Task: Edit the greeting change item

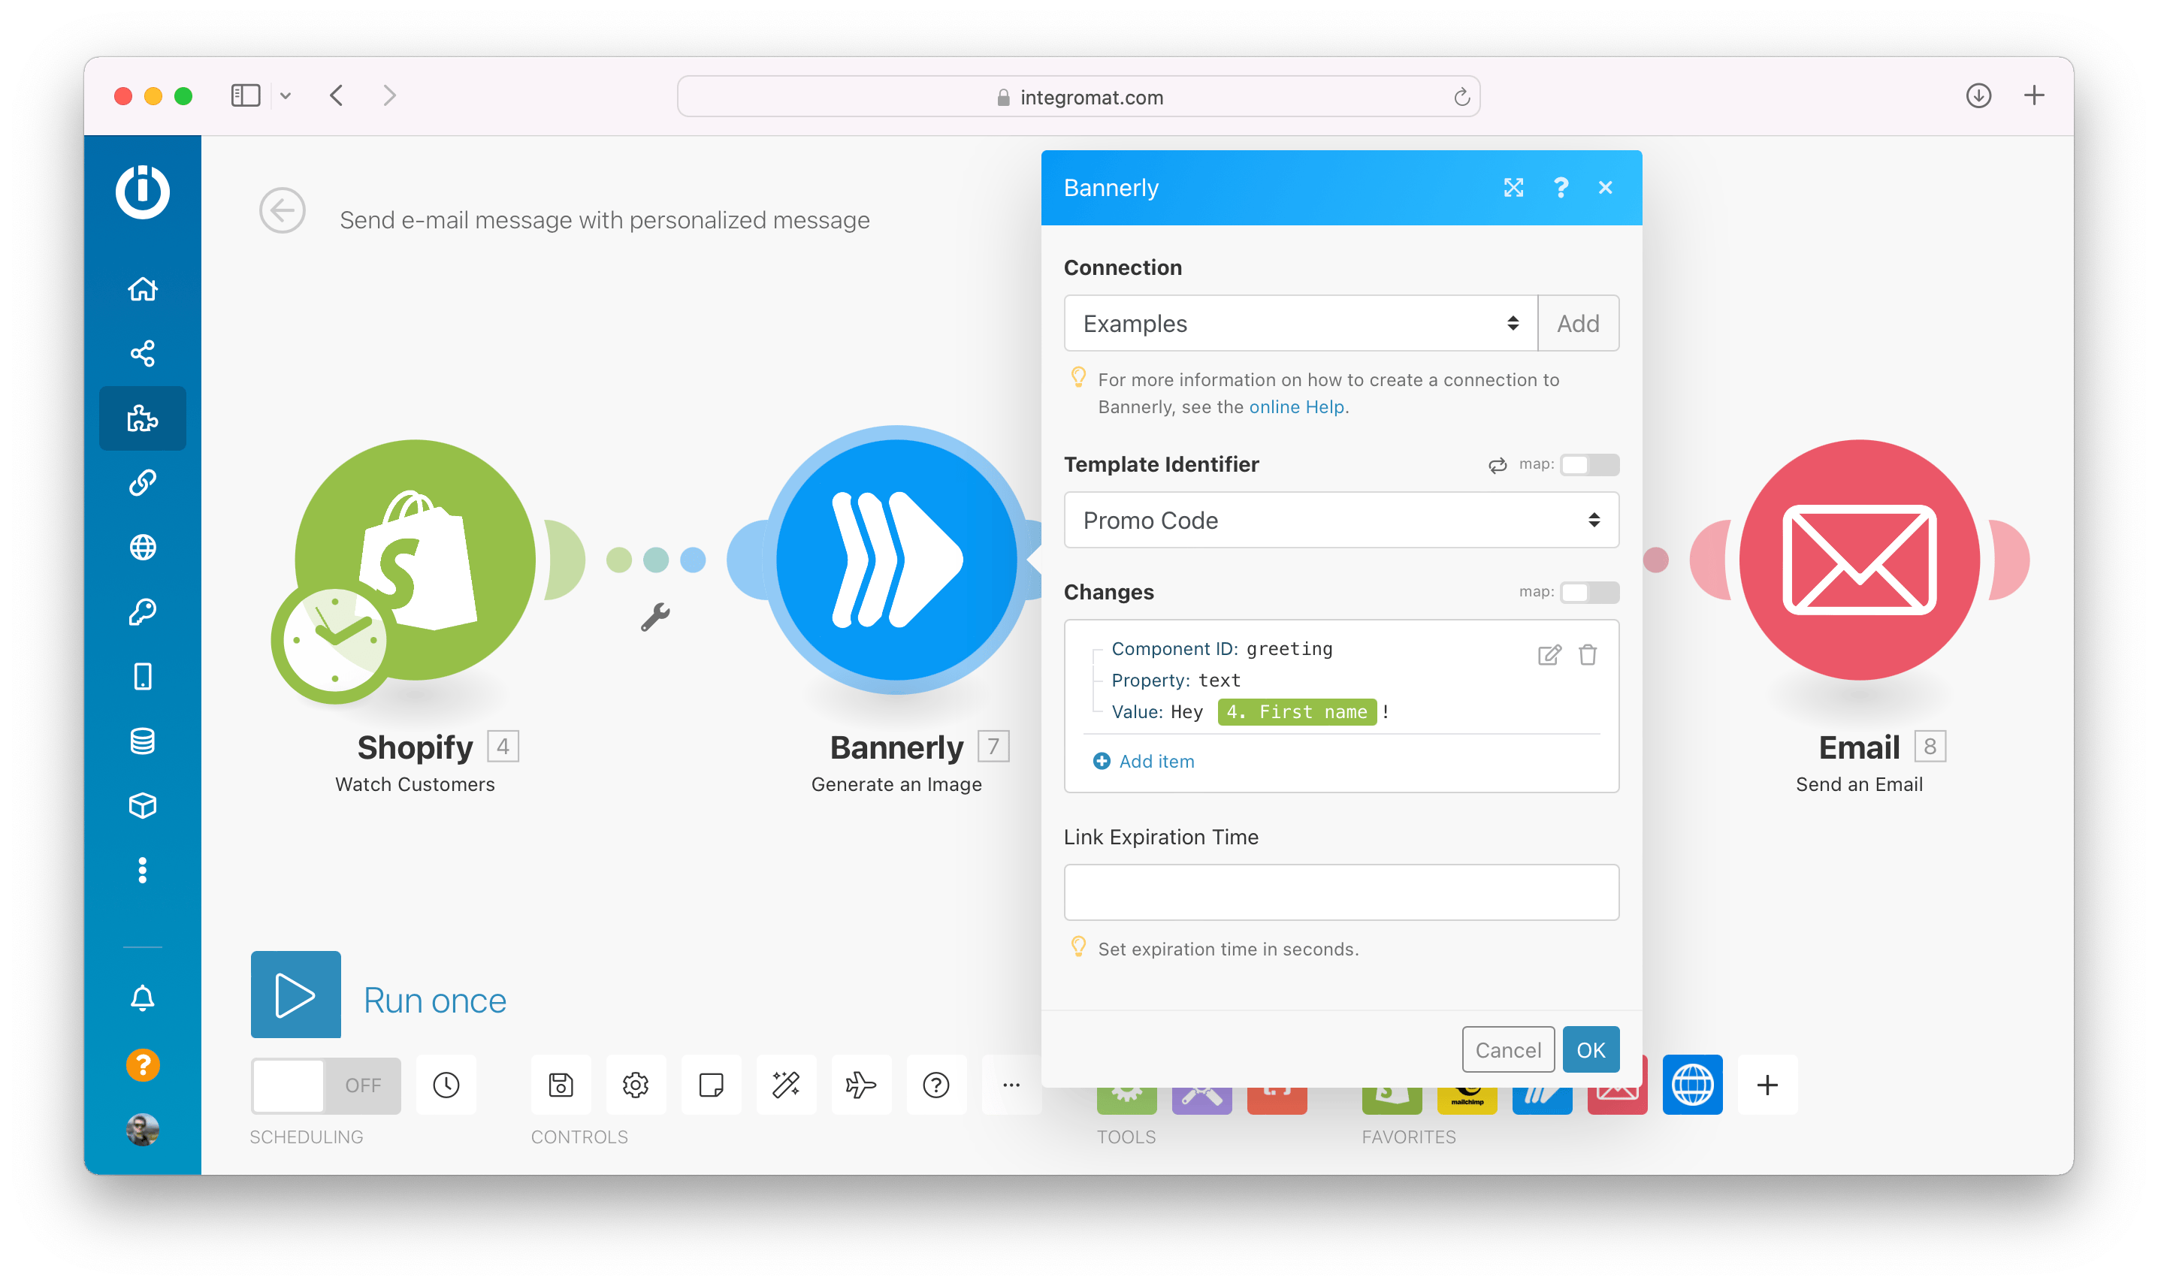Action: click(1549, 654)
